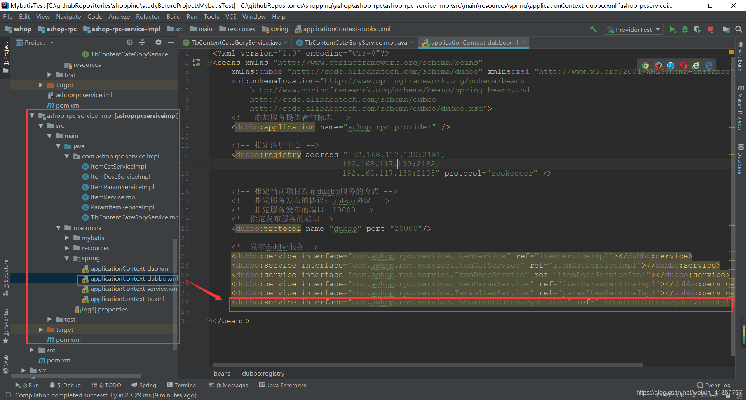The width and height of the screenshot is (746, 400).
Task: Open the Ant Build side panel
Action: tap(740, 56)
